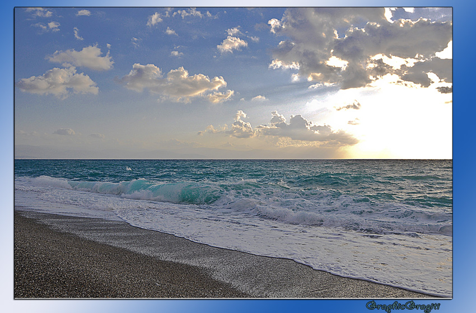Click the GraphicGragiti watermark text
The height and width of the screenshot is (313, 476).
pos(402,306)
